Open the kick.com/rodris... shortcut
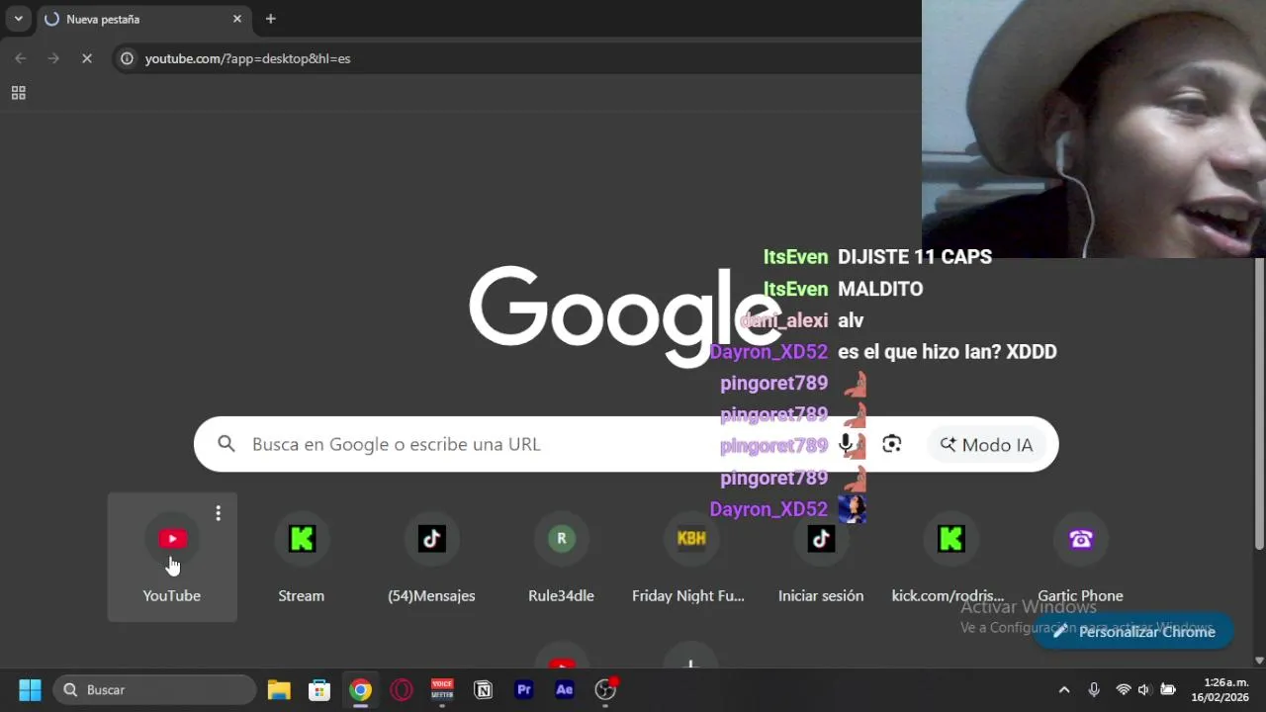1266x712 pixels. tap(949, 558)
